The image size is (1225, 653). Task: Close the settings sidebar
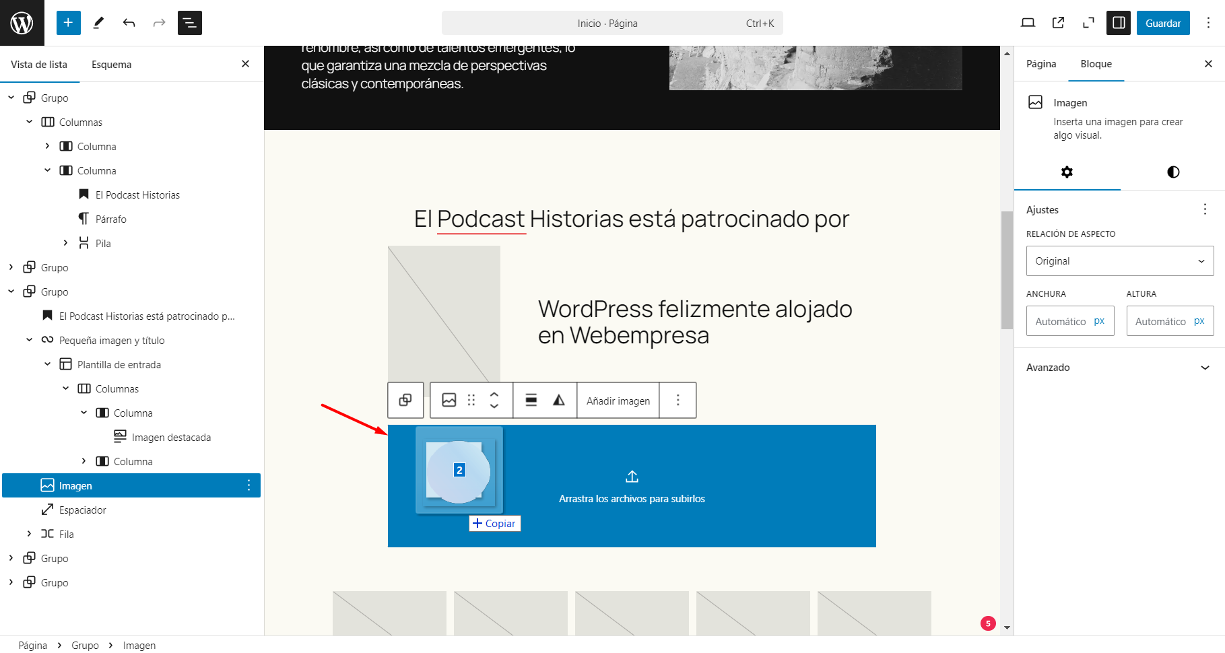click(x=1208, y=64)
